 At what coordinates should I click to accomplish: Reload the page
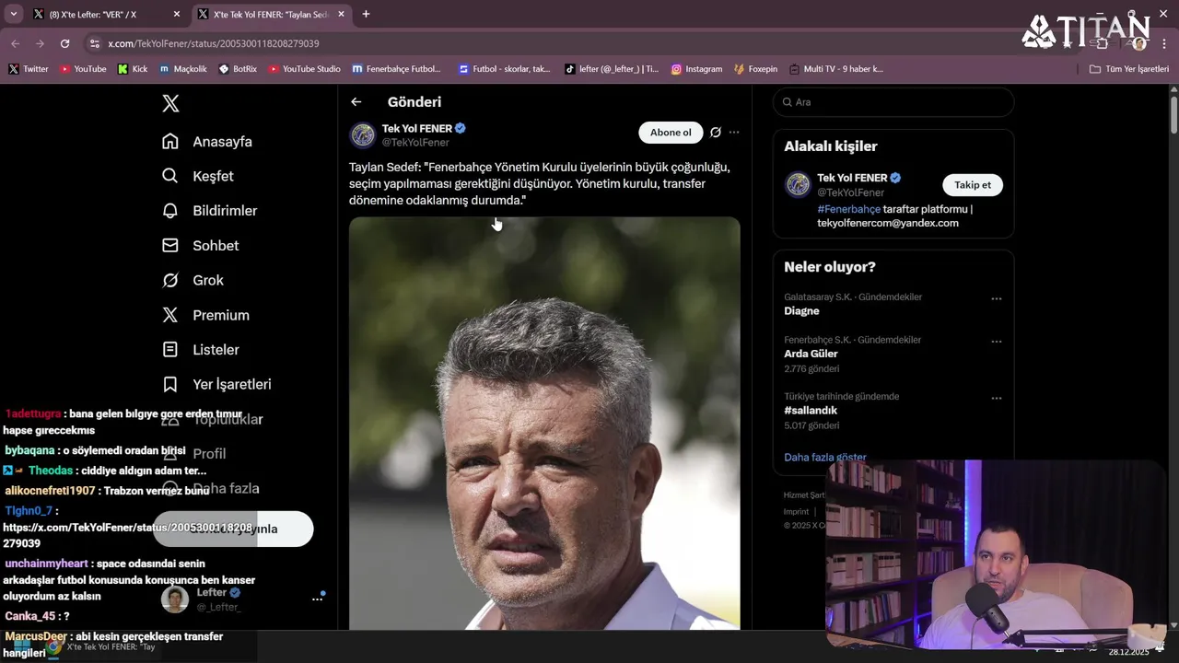coord(64,43)
